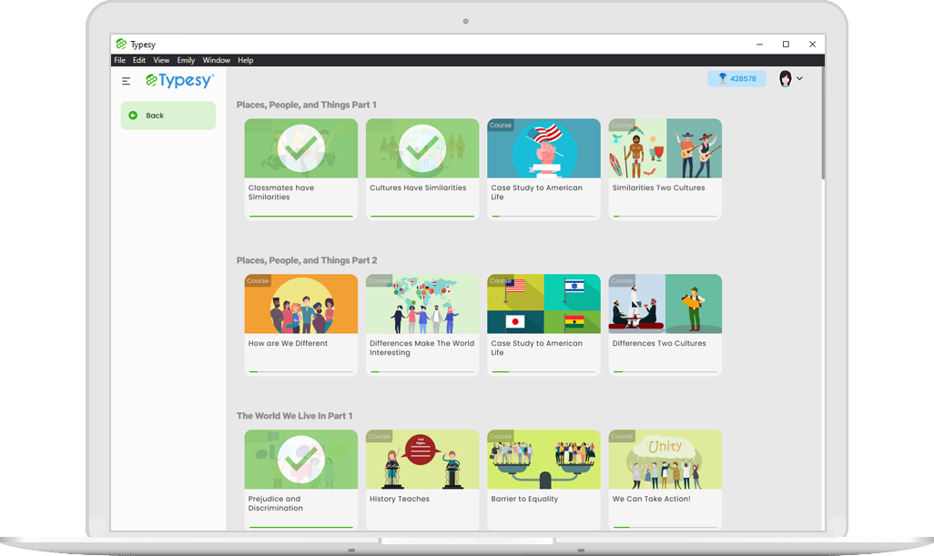Click the checkmark on Classmates have Similarities

click(301, 148)
